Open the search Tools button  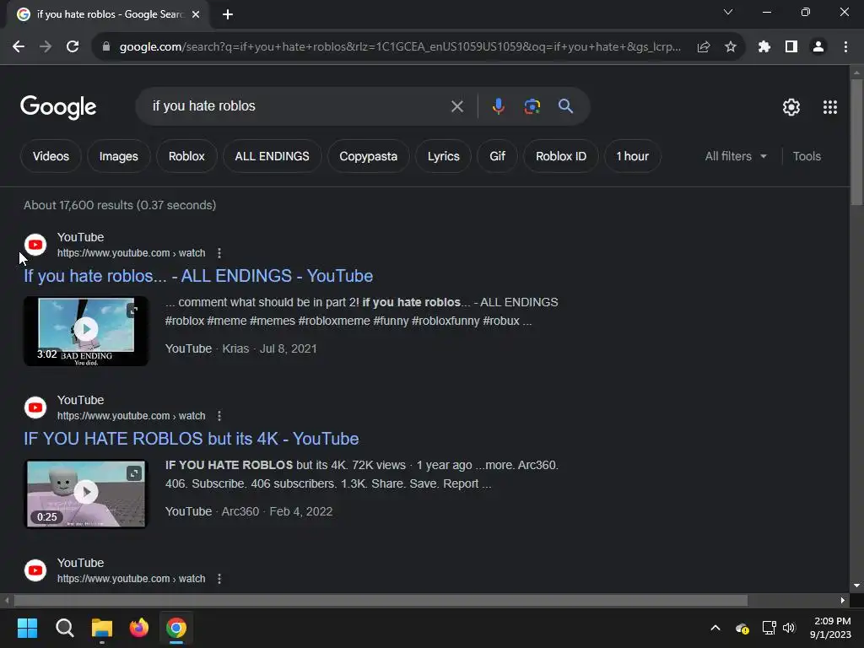click(807, 156)
